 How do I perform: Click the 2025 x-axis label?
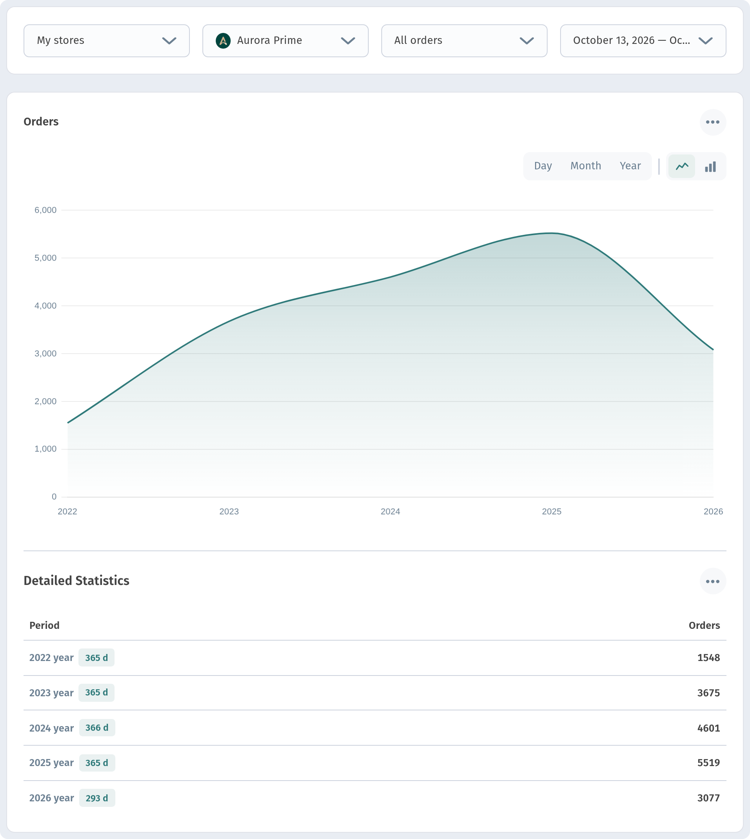pos(552,511)
